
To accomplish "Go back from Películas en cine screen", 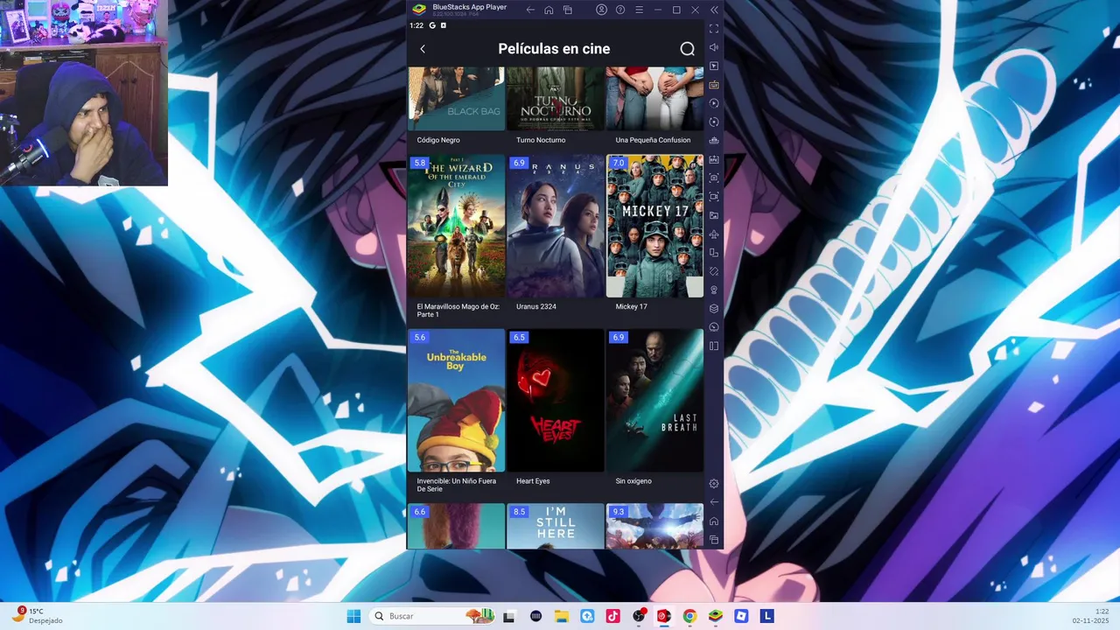I will [x=423, y=49].
